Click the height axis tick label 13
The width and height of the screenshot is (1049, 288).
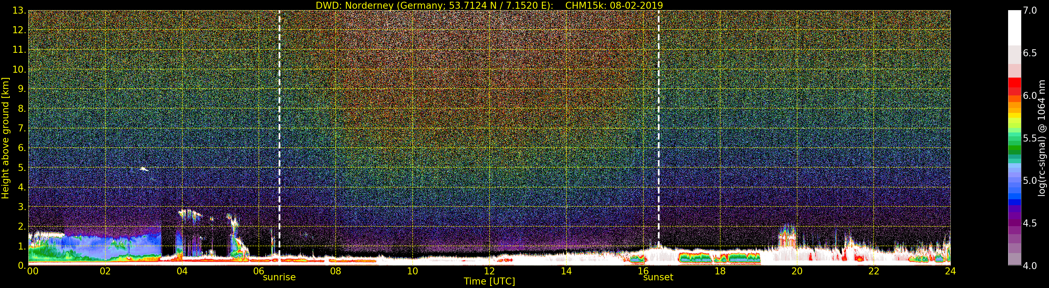[x=19, y=10]
